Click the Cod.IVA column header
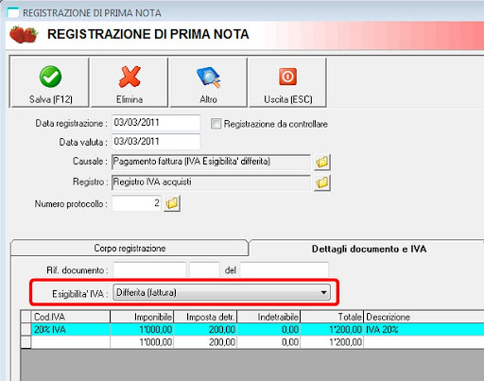This screenshot has width=484, height=381. tap(71, 317)
